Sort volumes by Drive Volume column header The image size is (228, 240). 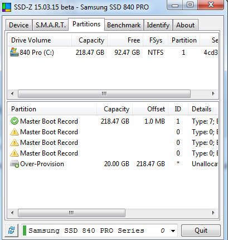pos(40,40)
